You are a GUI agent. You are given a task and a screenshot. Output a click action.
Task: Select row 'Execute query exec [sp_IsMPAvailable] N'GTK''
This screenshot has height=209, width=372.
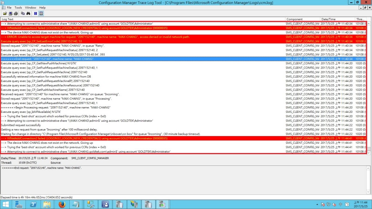point(183,112)
